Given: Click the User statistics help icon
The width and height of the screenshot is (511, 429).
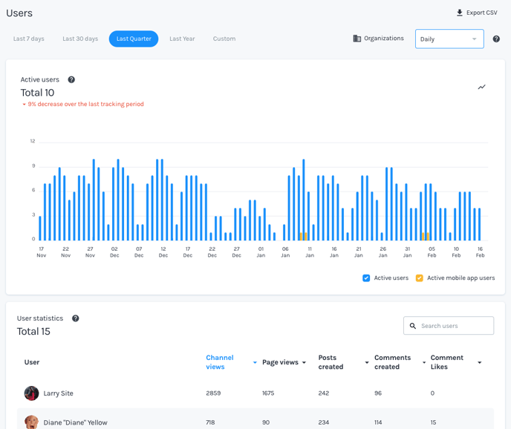Looking at the screenshot, I should (76, 318).
